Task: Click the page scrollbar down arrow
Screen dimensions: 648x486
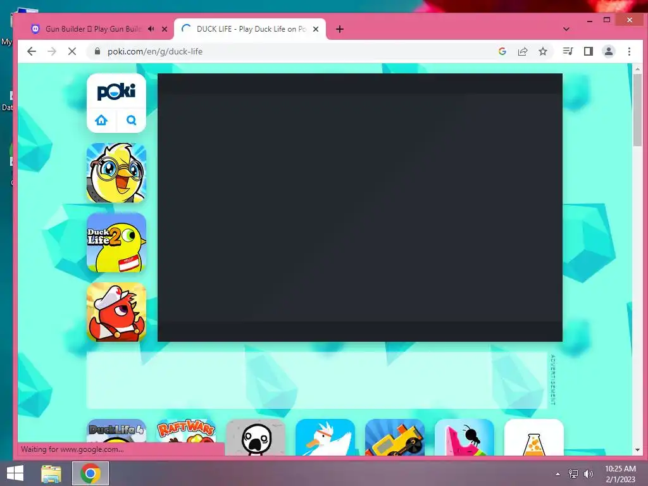Action: [637, 450]
